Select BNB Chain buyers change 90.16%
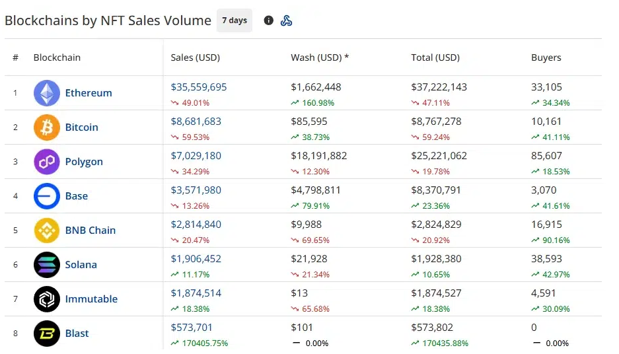 pyautogui.click(x=556, y=240)
